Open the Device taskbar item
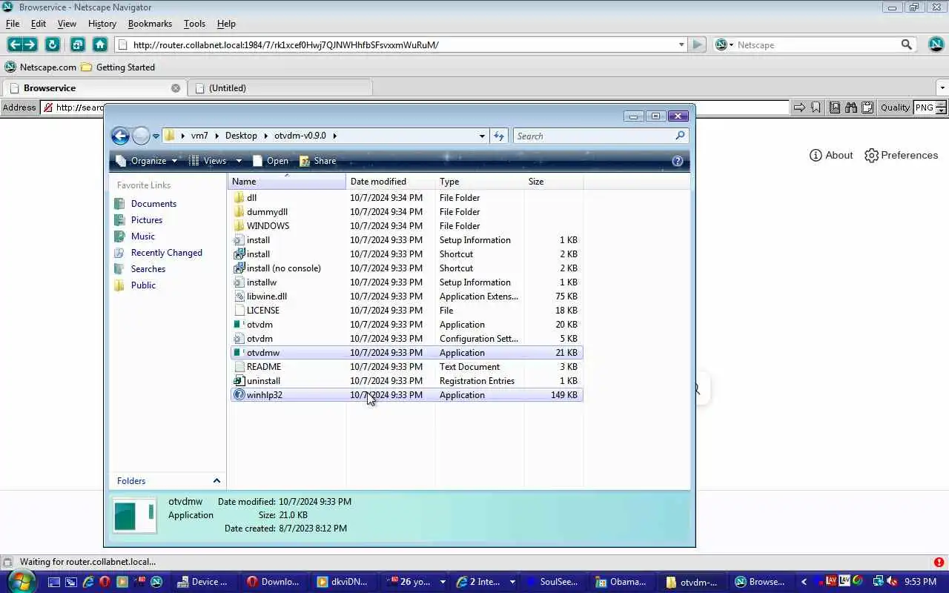The width and height of the screenshot is (949, 593). 202,582
